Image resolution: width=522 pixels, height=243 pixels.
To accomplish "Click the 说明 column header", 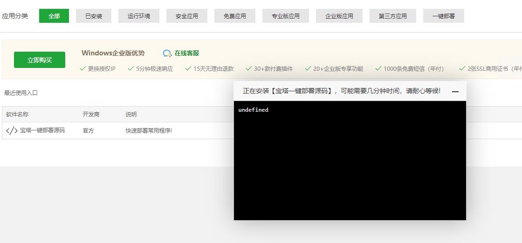I will point(131,115).
